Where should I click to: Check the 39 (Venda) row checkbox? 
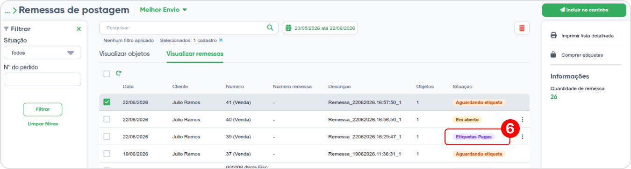107,136
